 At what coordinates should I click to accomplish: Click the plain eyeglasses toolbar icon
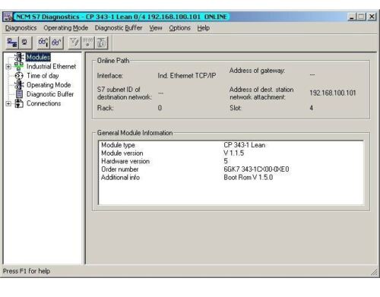(56, 43)
